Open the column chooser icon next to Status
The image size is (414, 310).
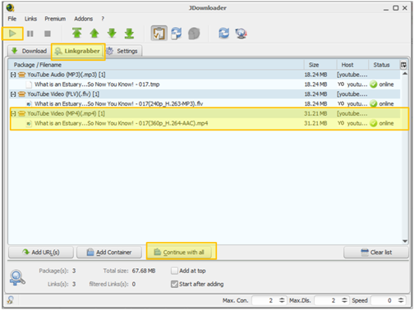coord(403,65)
